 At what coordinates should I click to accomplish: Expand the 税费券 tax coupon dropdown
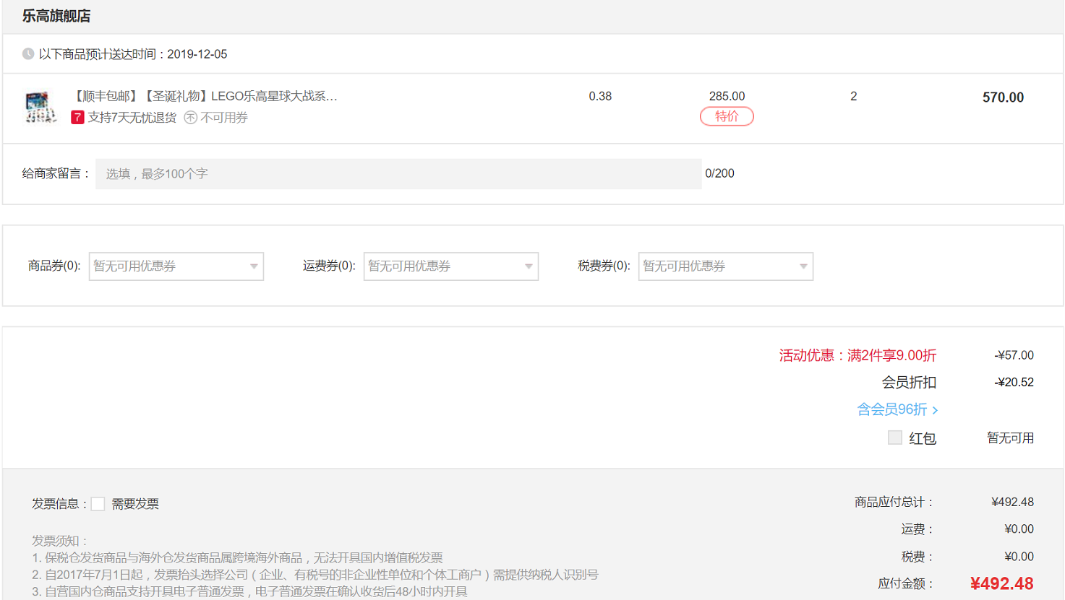pyautogui.click(x=726, y=266)
